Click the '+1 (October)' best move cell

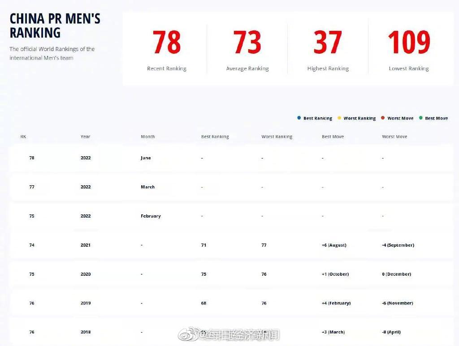(x=335, y=274)
